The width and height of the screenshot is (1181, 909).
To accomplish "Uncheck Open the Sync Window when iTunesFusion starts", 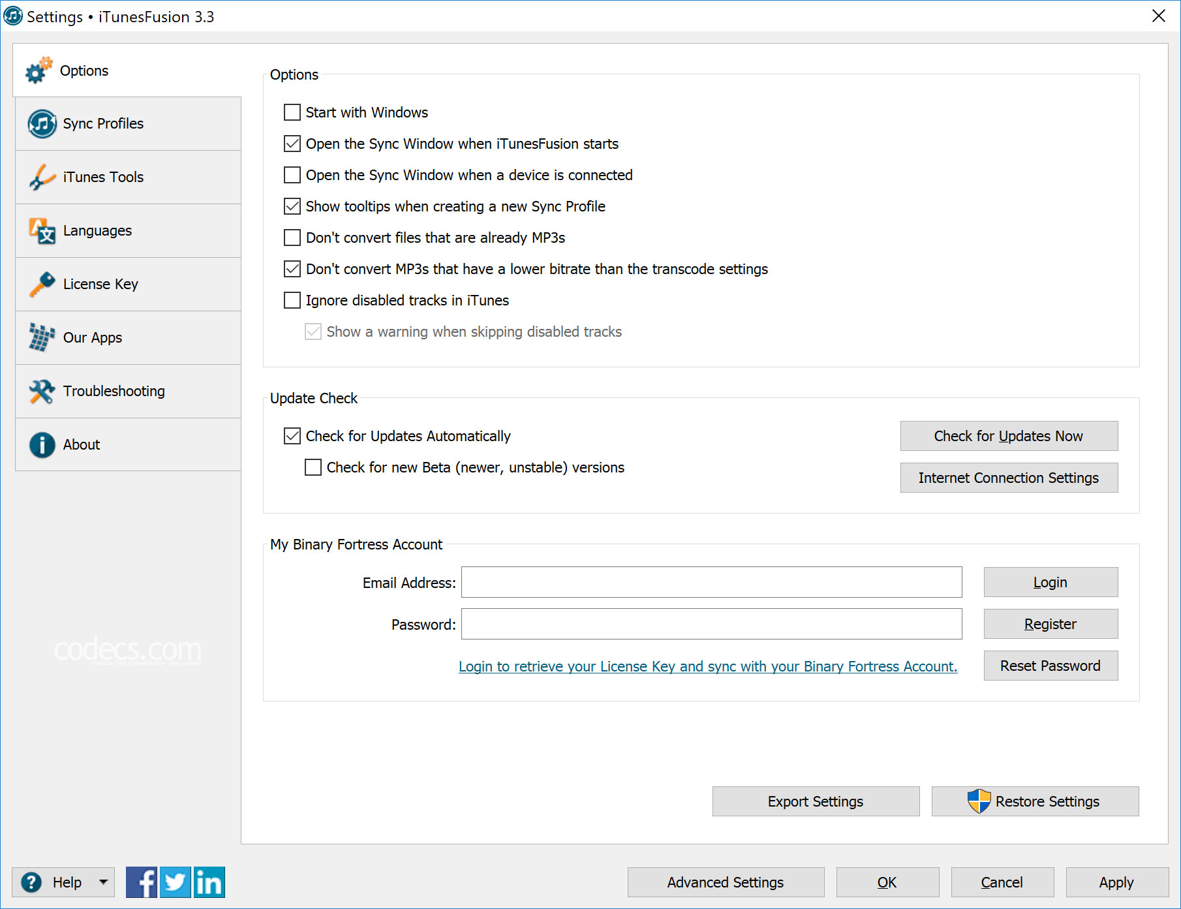I will point(292,144).
